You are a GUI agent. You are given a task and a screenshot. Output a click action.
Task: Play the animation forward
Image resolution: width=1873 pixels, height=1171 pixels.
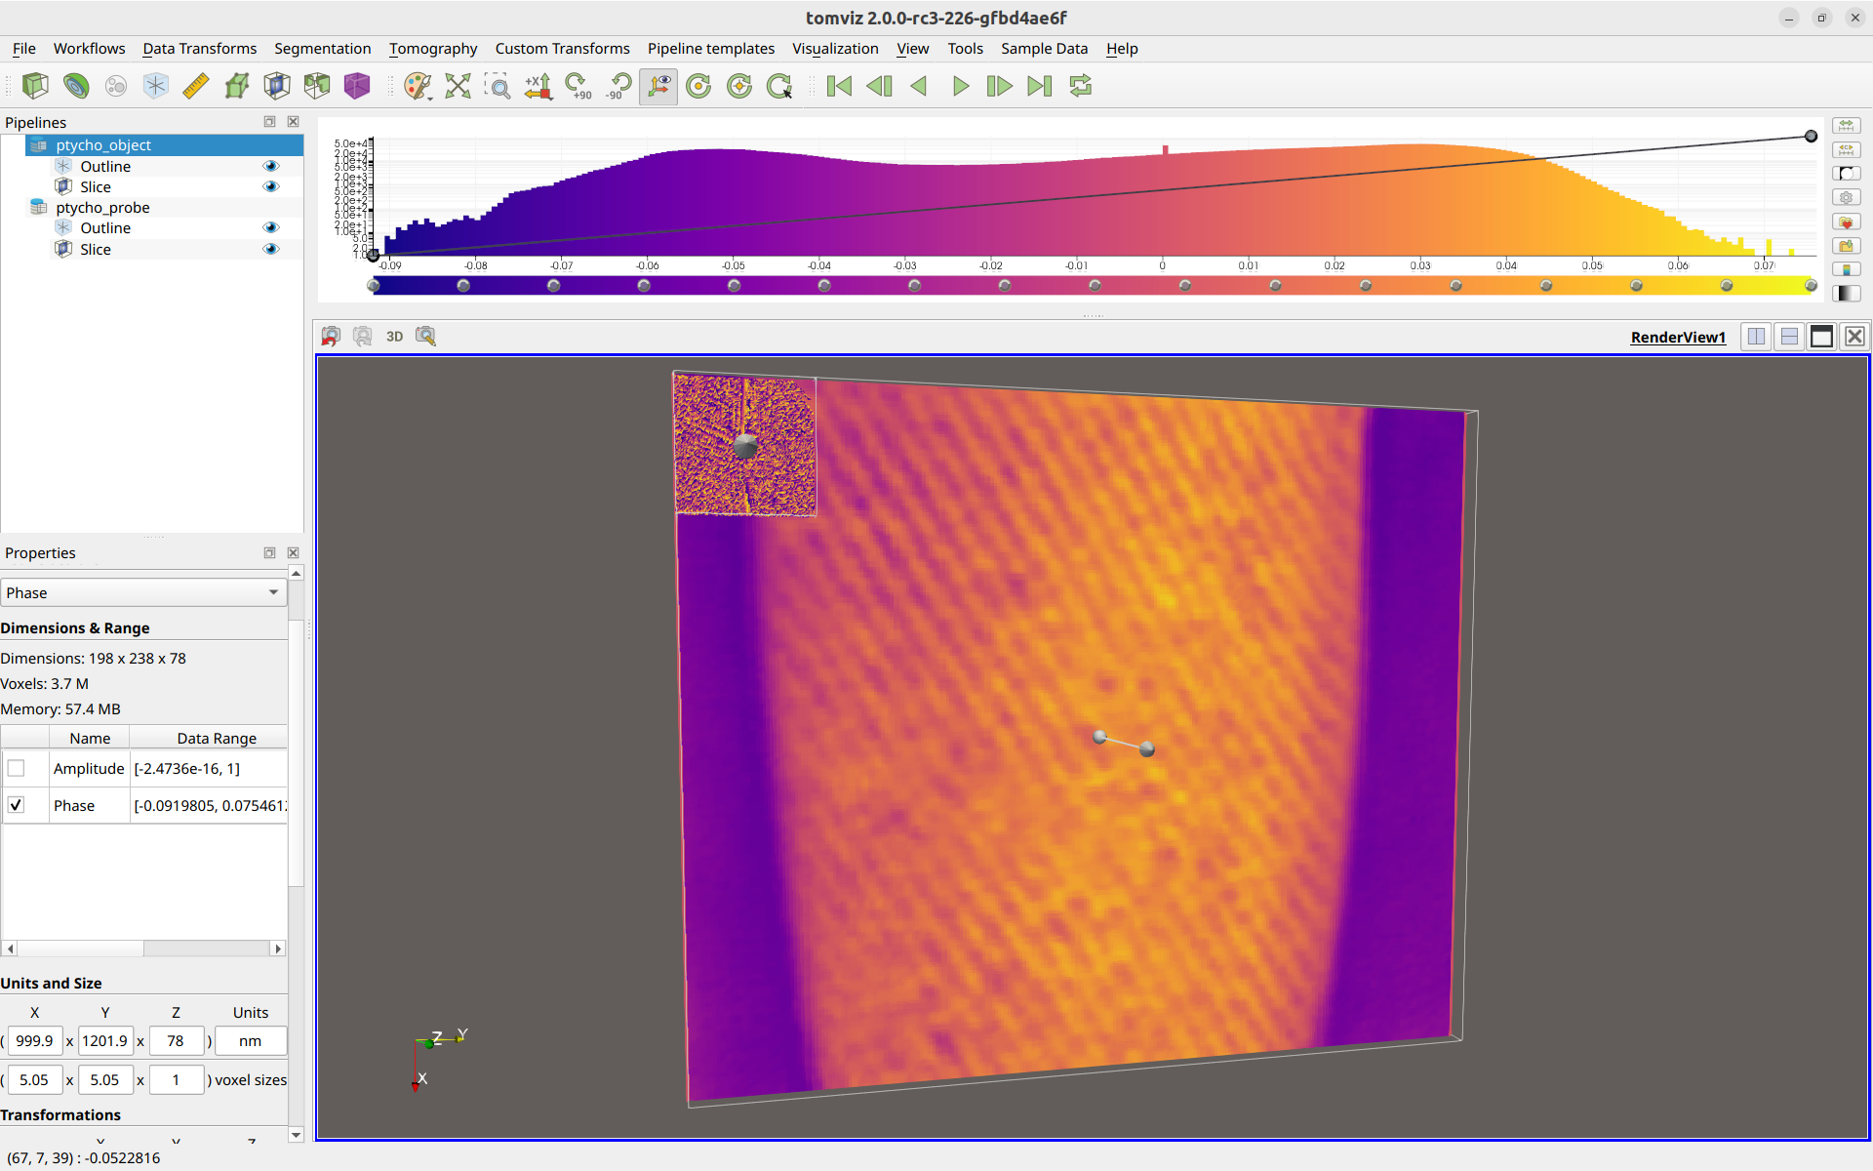point(960,86)
